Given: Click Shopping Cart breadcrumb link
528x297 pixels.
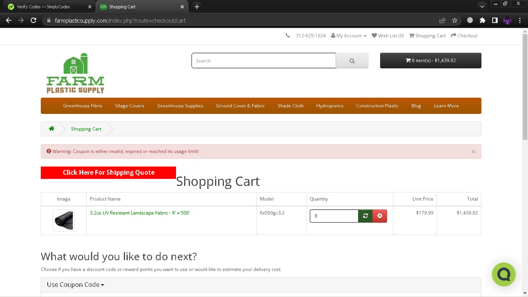Looking at the screenshot, I should (x=86, y=129).
